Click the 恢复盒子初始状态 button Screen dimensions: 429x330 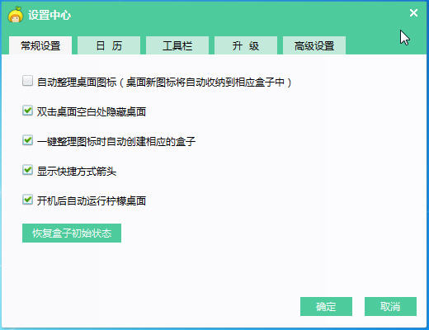72,233
